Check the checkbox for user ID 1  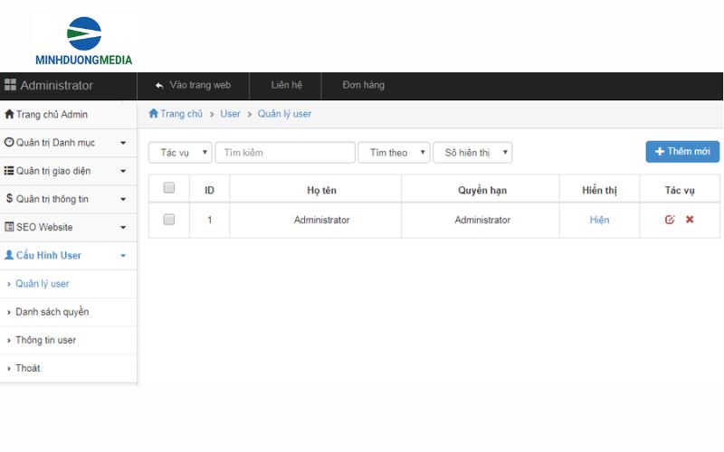(x=168, y=220)
